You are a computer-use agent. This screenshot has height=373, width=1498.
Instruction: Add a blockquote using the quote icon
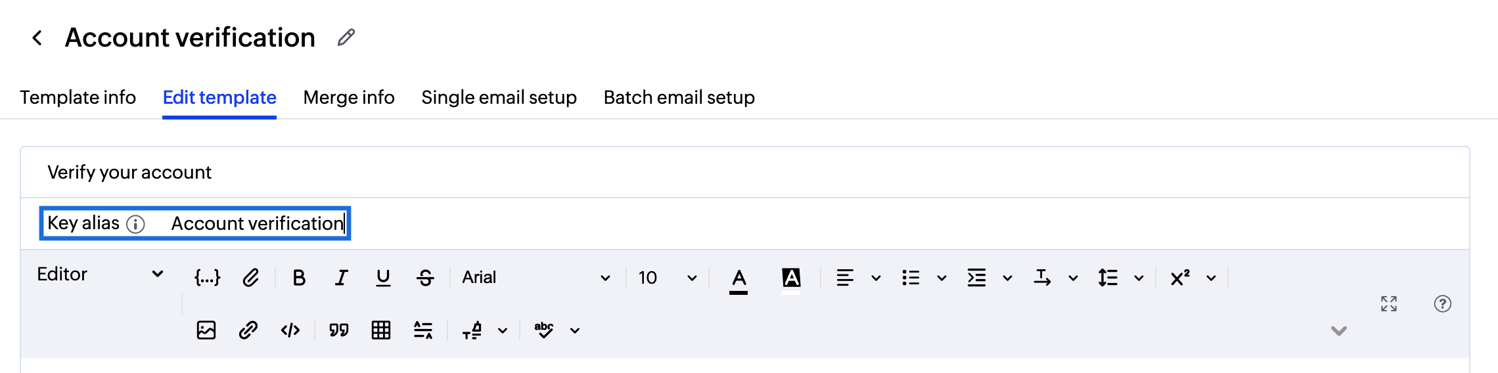338,330
